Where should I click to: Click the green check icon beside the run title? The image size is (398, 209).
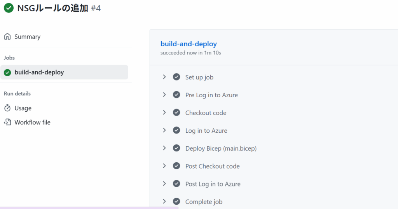click(9, 8)
